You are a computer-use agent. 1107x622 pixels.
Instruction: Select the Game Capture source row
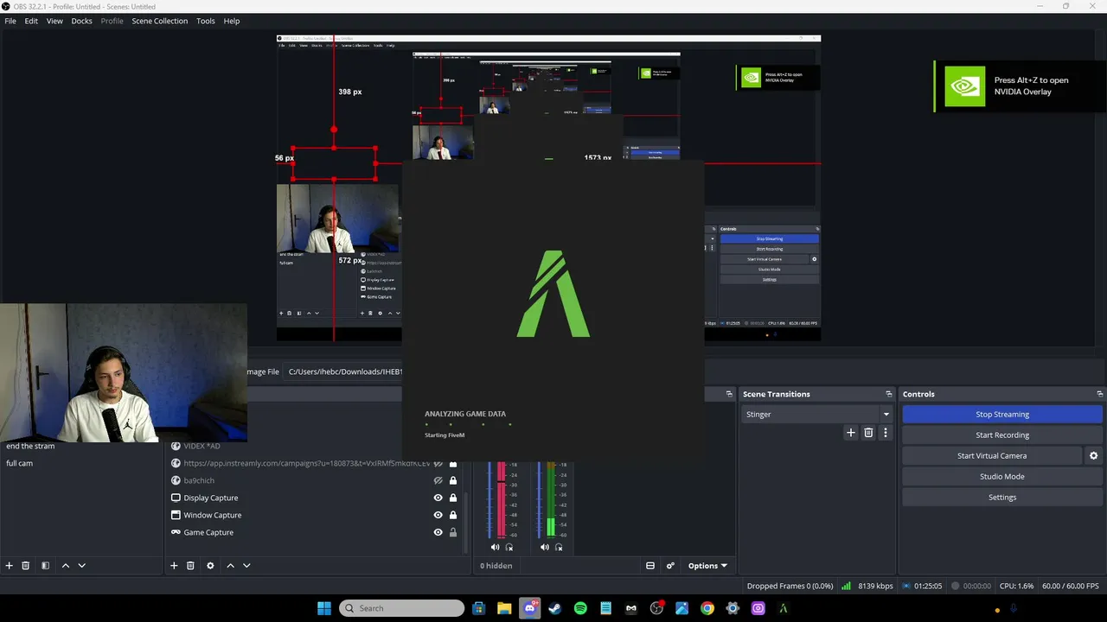tap(315, 532)
